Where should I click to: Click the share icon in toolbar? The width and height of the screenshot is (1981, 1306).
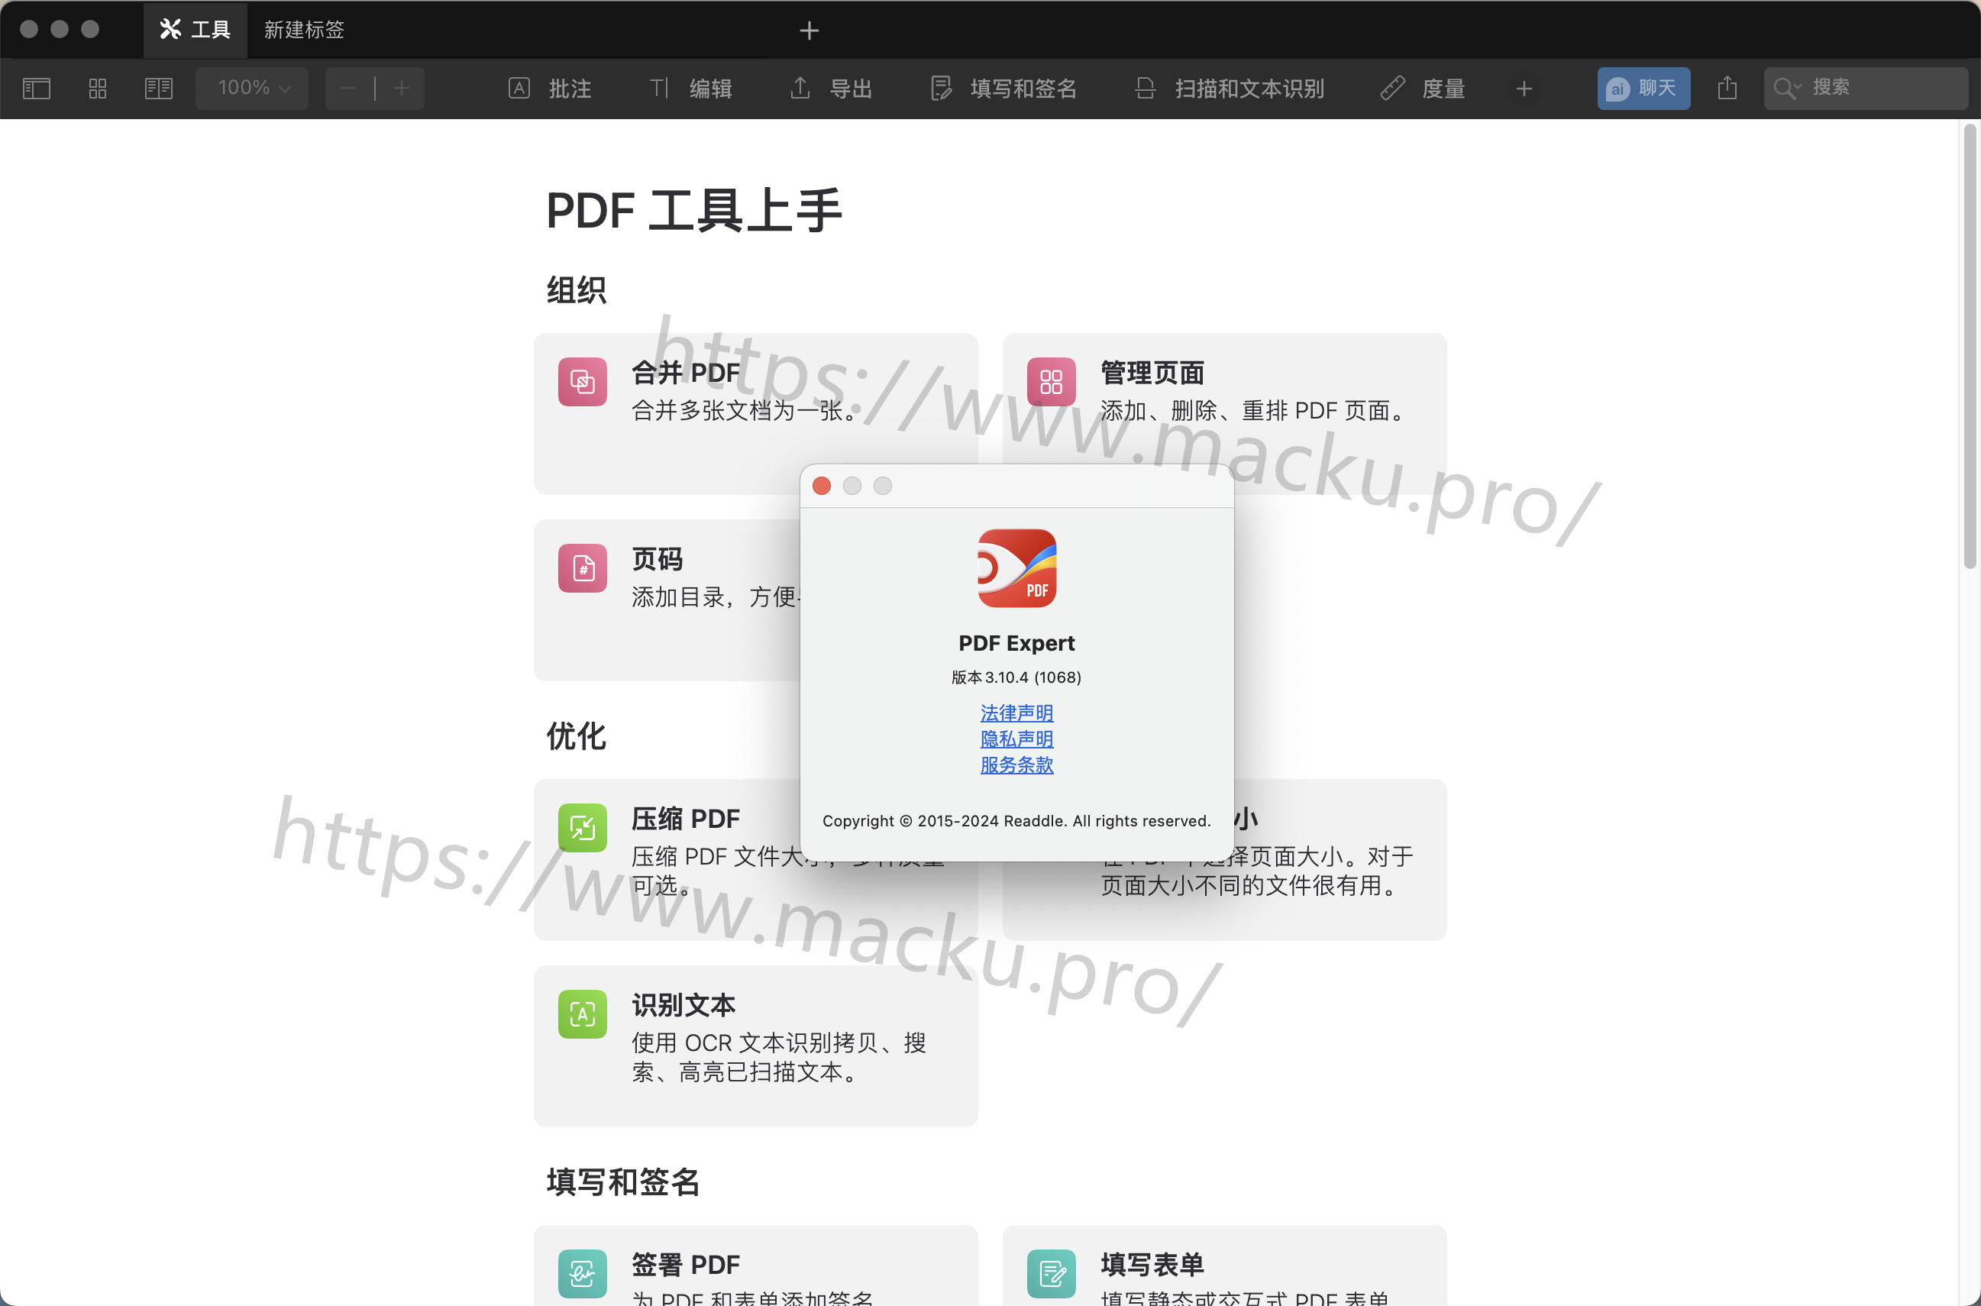tap(1727, 88)
